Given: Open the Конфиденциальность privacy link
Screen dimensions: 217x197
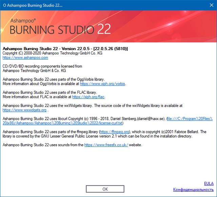Looking at the screenshot, I should coord(193,190).
